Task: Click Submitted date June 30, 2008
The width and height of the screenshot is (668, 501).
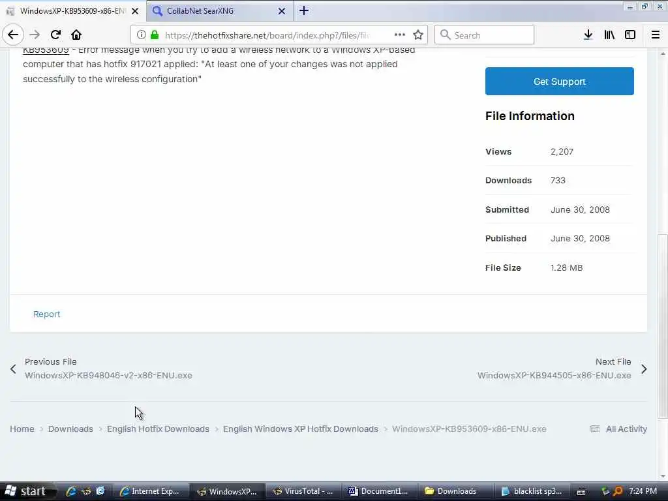Action: click(580, 209)
